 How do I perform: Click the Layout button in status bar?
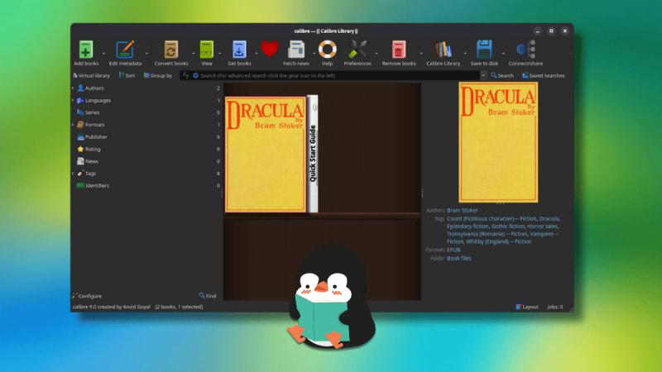tap(527, 307)
